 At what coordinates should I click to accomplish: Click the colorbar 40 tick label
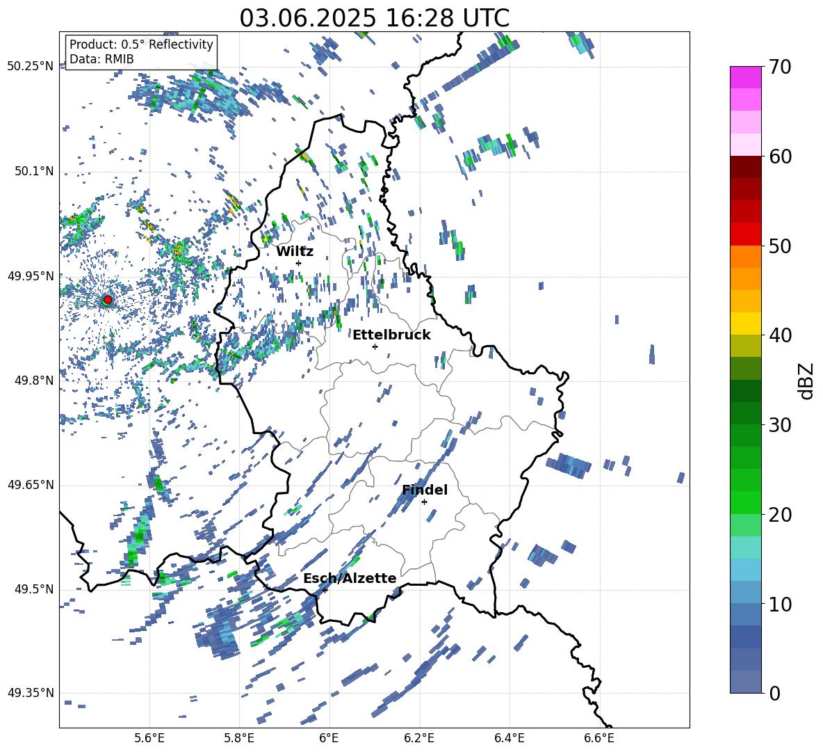[x=780, y=335]
